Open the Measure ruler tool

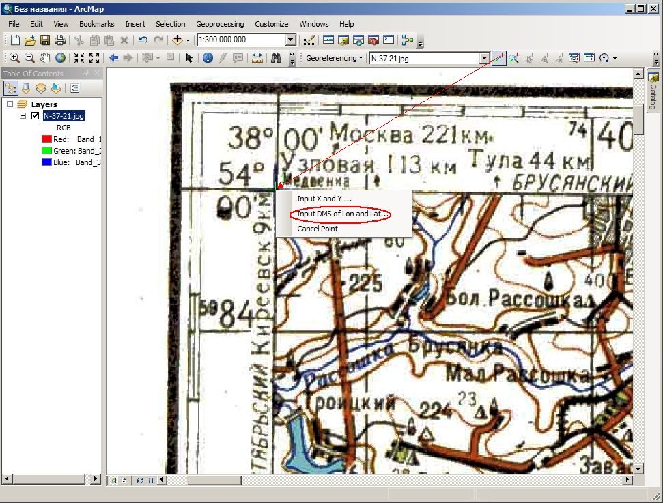[x=257, y=58]
